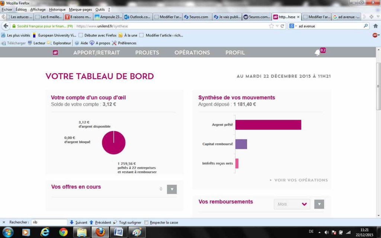Reload the page with refresh icon
381x238 pixels.
(x=282, y=26)
